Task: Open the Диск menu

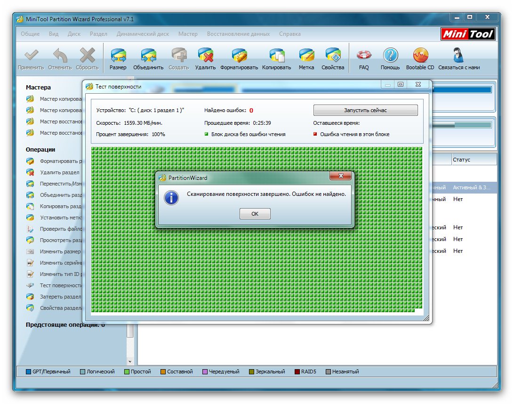Action: pyautogui.click(x=74, y=34)
